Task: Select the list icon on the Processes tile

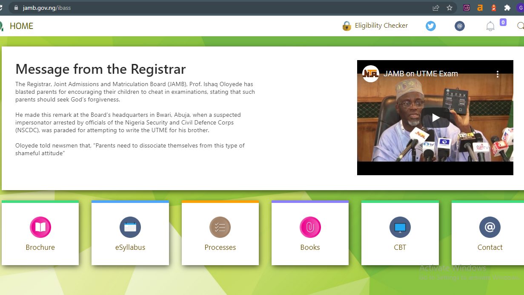Action: click(220, 227)
